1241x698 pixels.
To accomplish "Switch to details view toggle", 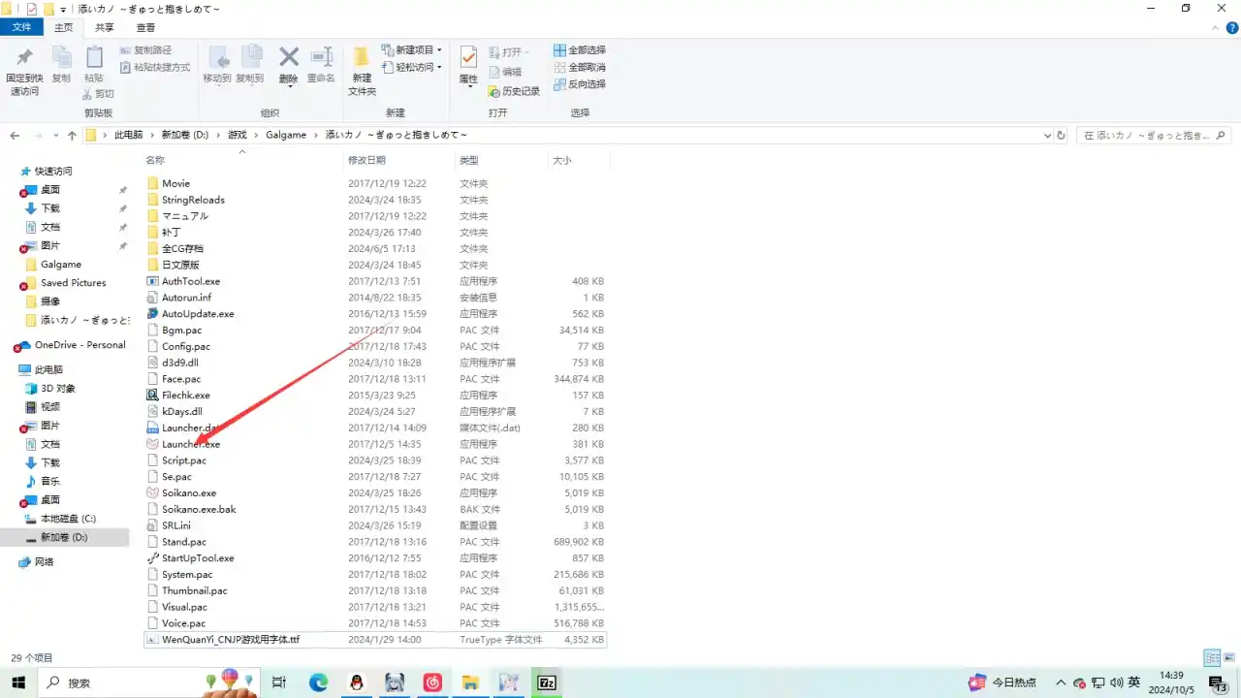I will pos(1212,658).
